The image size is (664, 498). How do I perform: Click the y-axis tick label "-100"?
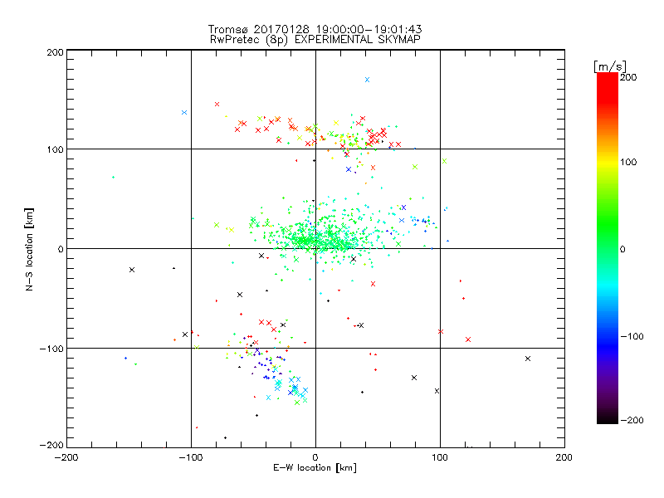click(x=51, y=349)
